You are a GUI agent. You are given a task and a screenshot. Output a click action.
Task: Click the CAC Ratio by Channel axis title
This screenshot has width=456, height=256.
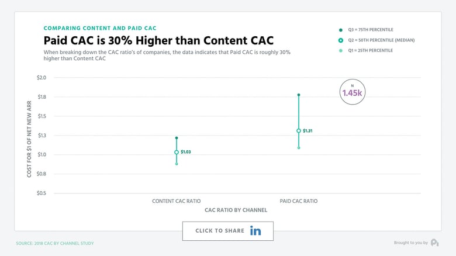pyautogui.click(x=236, y=210)
